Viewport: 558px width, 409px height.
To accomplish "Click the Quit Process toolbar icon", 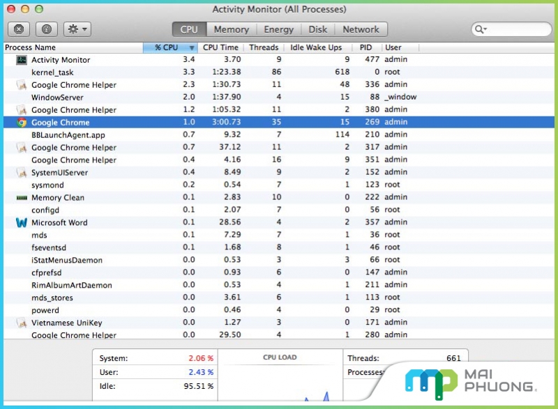I will click(19, 29).
